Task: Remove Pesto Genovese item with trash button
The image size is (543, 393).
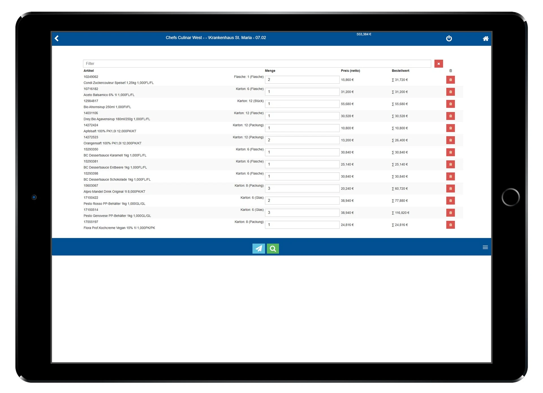Action: tap(450, 213)
